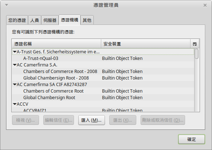Open the 其他 tab
The image size is (212, 150).
click(87, 20)
